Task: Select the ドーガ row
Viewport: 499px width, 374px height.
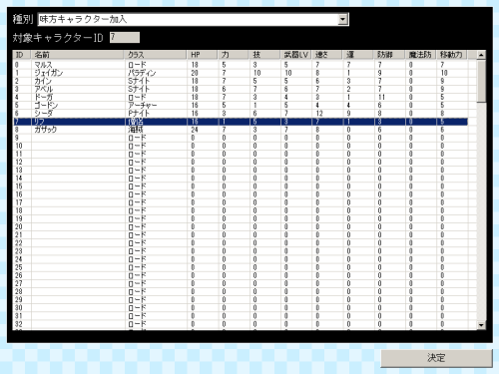Action: 241,97
